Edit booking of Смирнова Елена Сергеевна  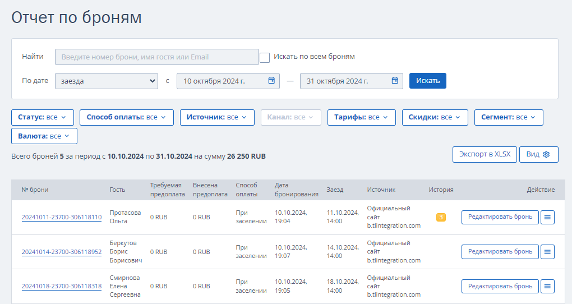click(500, 286)
